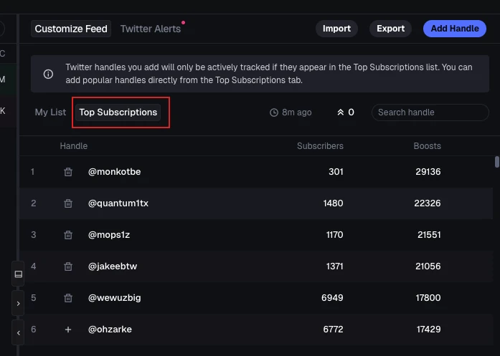Click the info icon in the notice banner
Screen dimensions: 500x356
click(48, 74)
